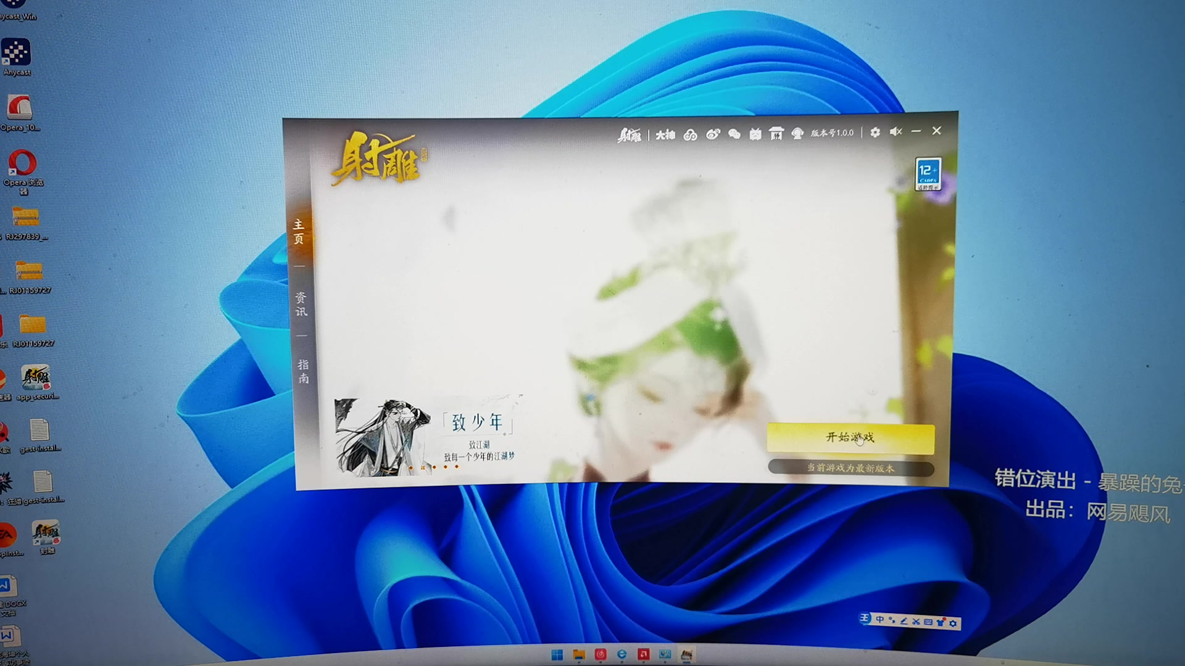This screenshot has width=1185, height=666.
Task: Open customer service headset icon
Action: (797, 133)
